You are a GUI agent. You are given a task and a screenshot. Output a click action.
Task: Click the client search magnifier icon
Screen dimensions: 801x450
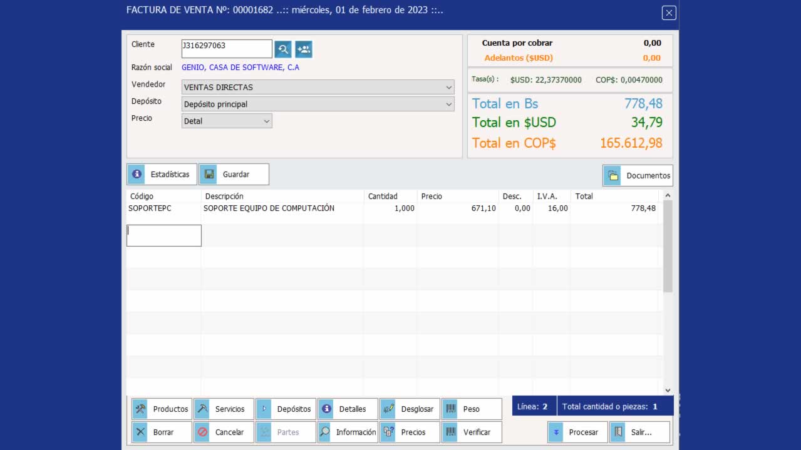tap(284, 49)
